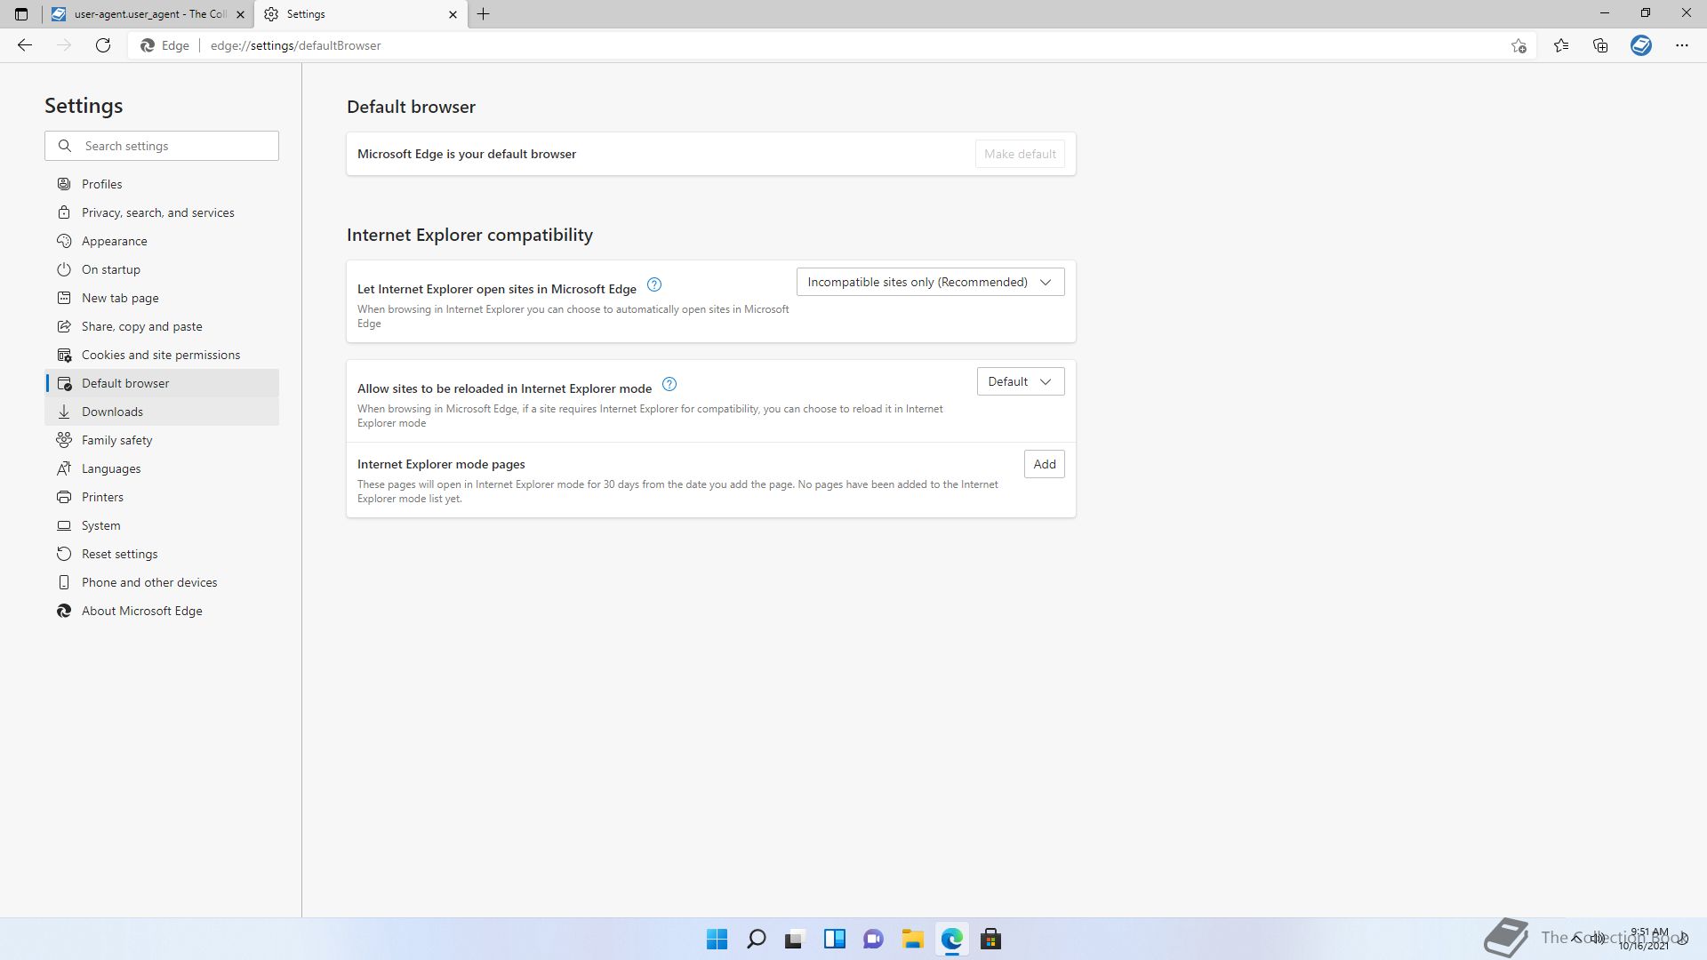
Task: Select Default browser in sidebar
Action: pos(162,383)
